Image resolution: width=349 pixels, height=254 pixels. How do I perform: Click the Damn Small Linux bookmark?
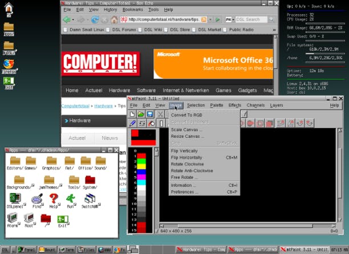(84, 30)
